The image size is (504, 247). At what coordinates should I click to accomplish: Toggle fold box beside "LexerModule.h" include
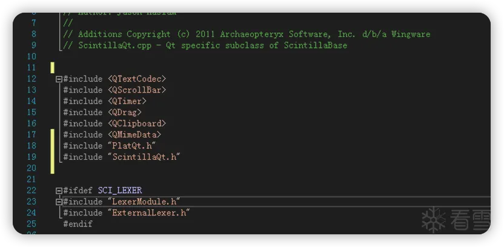tap(59, 202)
